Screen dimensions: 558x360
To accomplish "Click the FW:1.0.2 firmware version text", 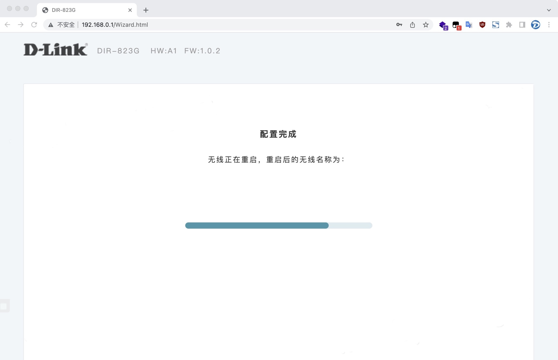I will pos(202,51).
